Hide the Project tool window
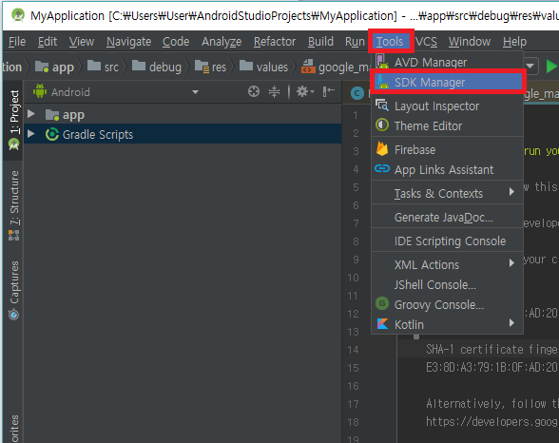Image resolution: width=559 pixels, height=443 pixels. click(x=328, y=91)
